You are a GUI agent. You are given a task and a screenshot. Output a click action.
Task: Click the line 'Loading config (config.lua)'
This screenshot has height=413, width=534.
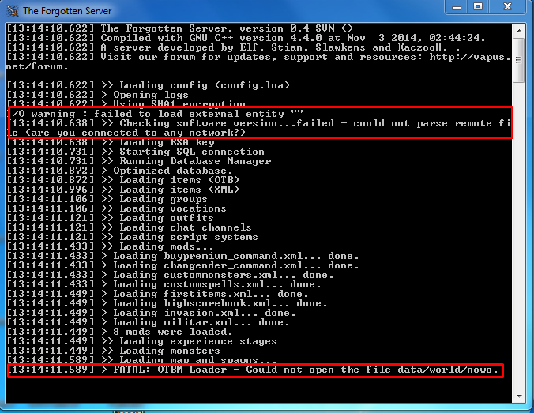(x=149, y=85)
